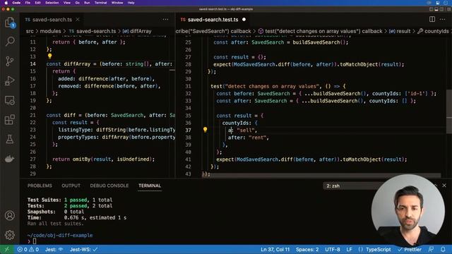The height and width of the screenshot is (254, 452).
Task: Select TypeScript language mode
Action: pos(379,249)
